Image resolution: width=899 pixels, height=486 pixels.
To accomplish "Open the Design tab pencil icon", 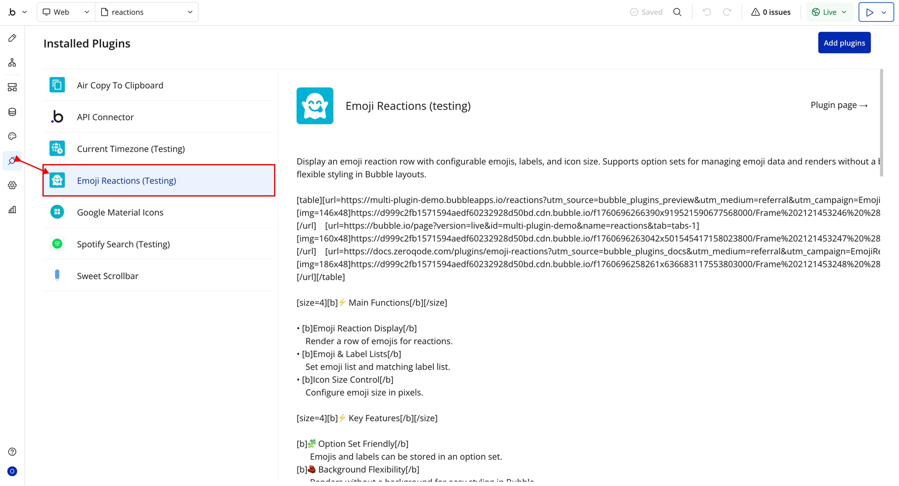I will click(12, 38).
